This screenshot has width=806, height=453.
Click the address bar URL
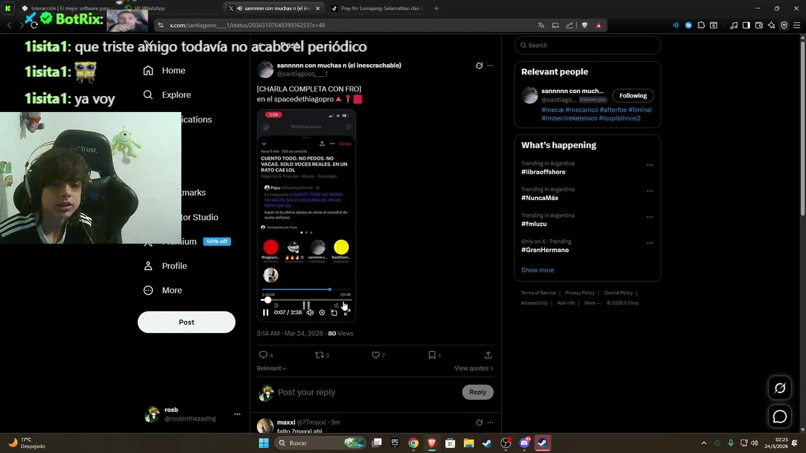coord(247,25)
